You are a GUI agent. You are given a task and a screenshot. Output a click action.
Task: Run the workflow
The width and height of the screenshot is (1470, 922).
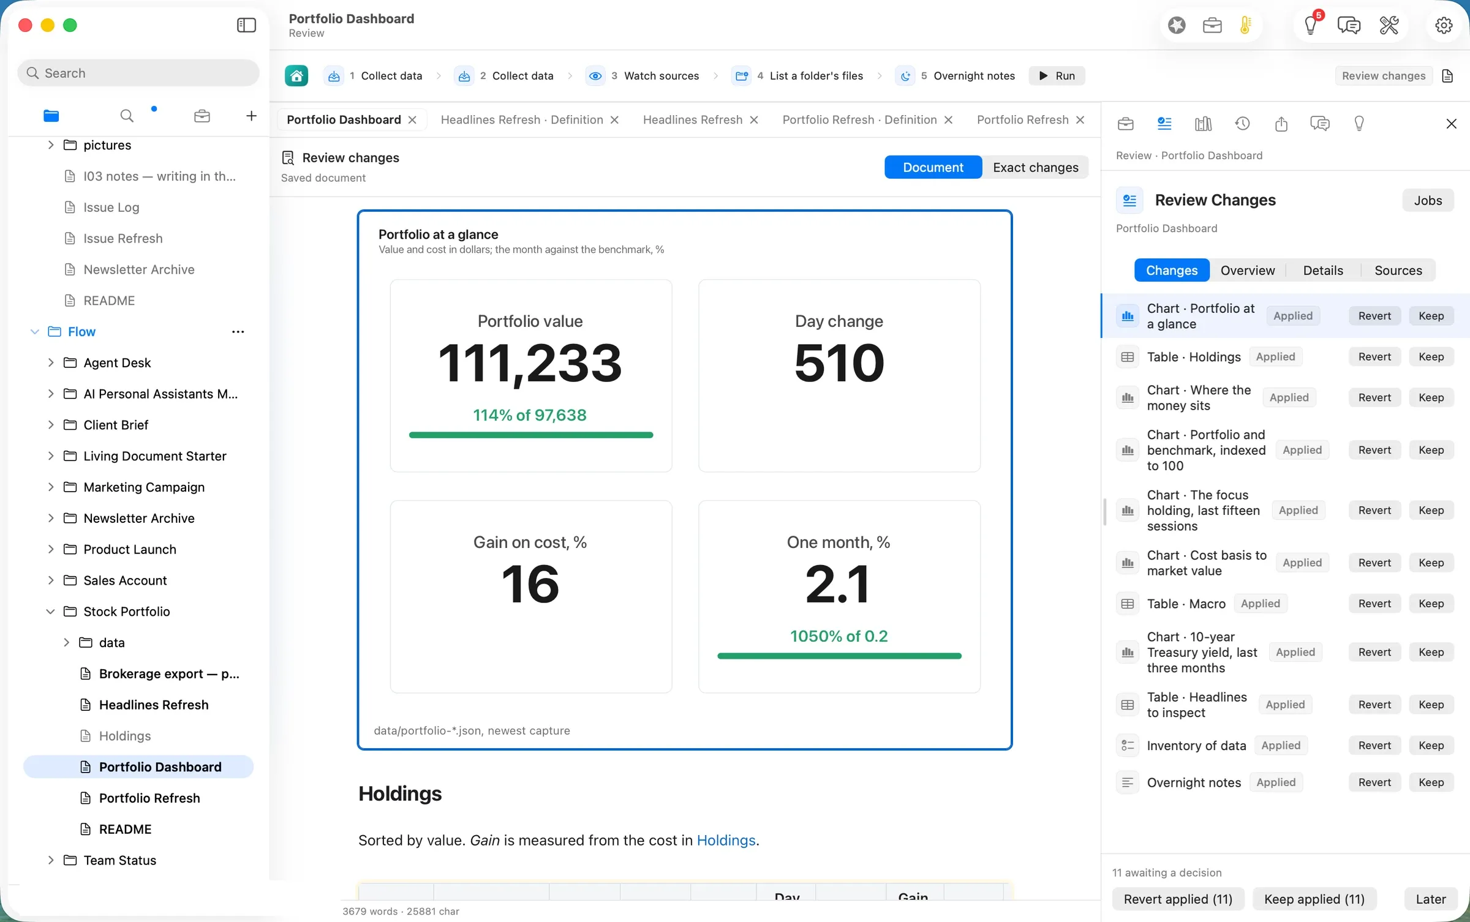click(x=1057, y=76)
